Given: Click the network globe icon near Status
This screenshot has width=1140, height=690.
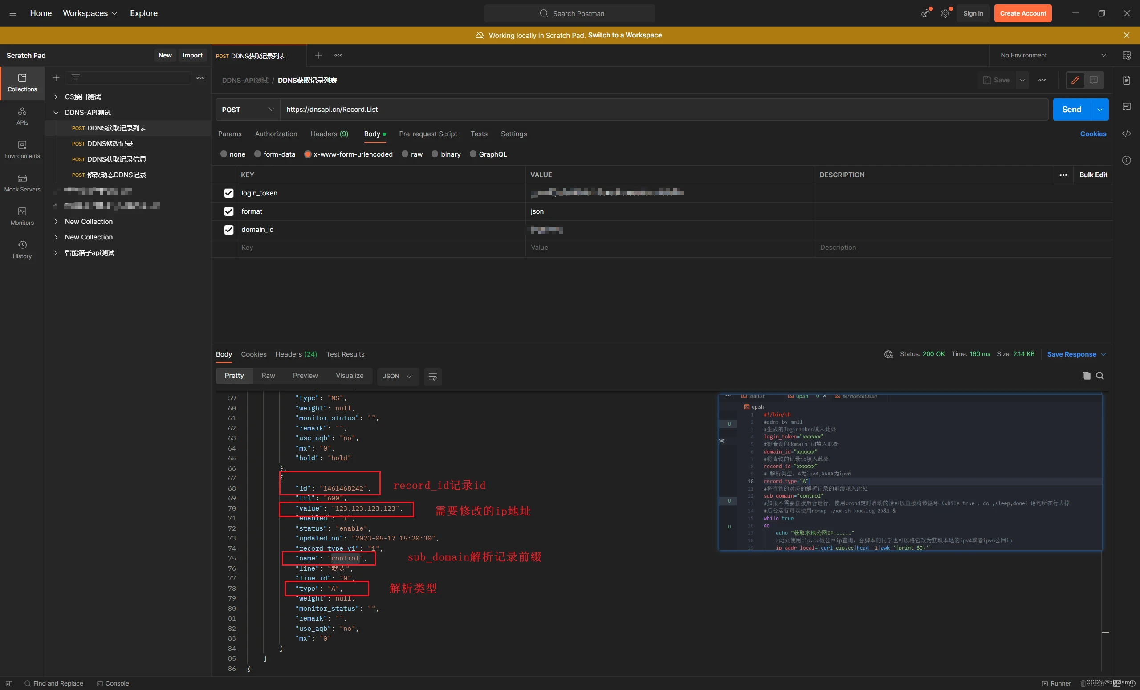Looking at the screenshot, I should pyautogui.click(x=889, y=354).
